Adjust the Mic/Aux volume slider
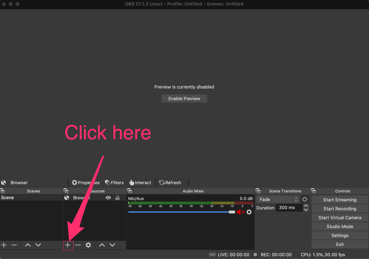The height and width of the screenshot is (259, 369). (x=231, y=212)
